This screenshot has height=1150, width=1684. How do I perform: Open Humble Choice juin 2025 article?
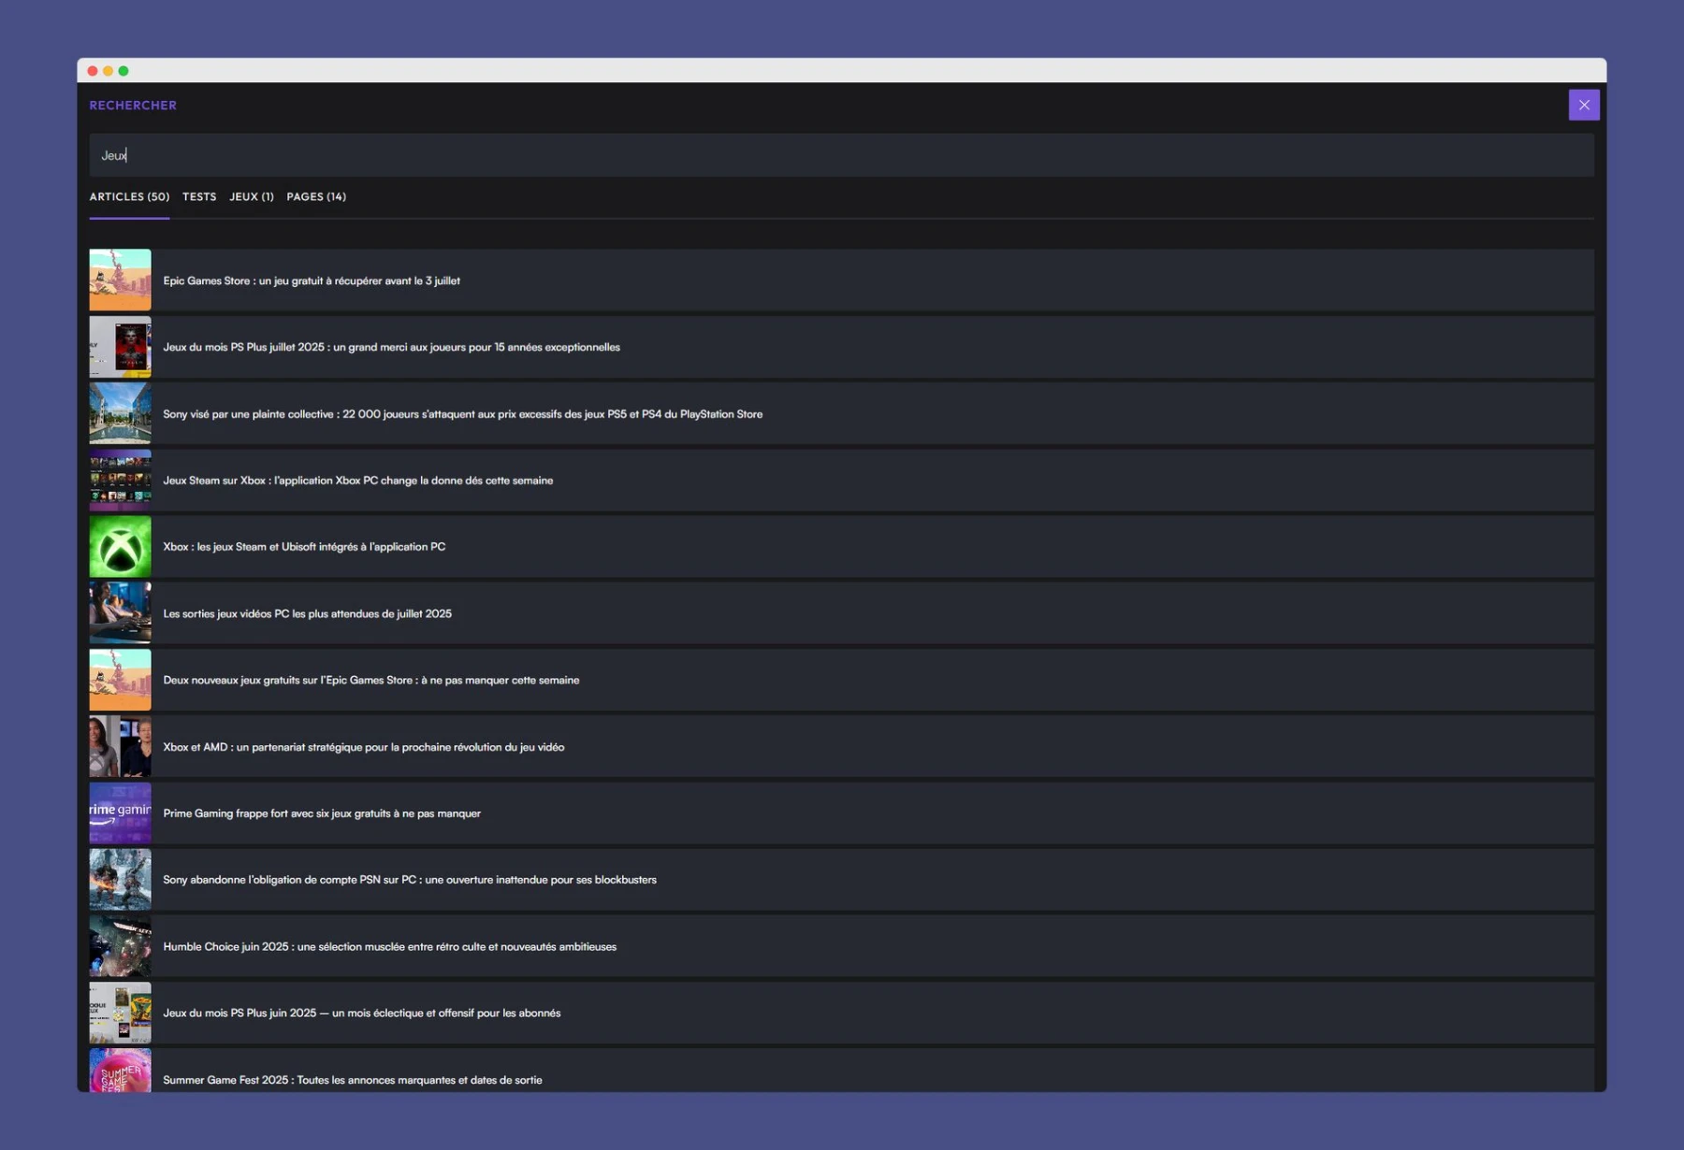click(389, 946)
